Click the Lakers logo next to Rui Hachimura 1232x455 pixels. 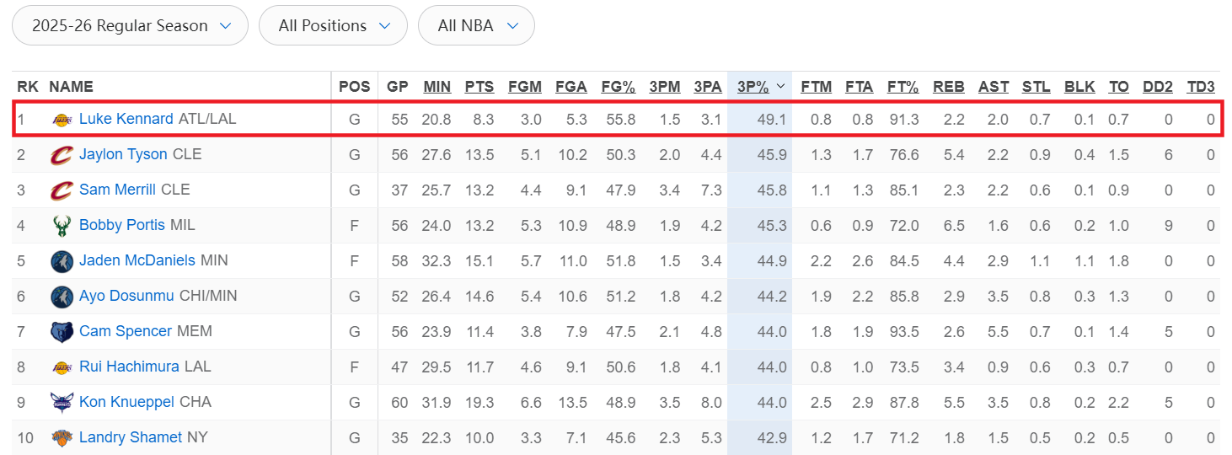pos(62,367)
